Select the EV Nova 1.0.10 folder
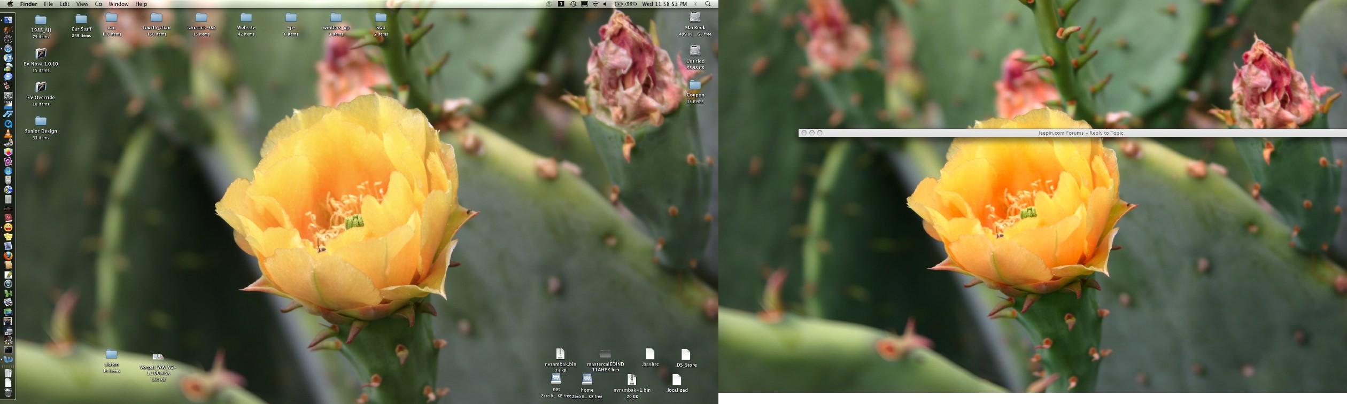1347x404 pixels. 41,54
